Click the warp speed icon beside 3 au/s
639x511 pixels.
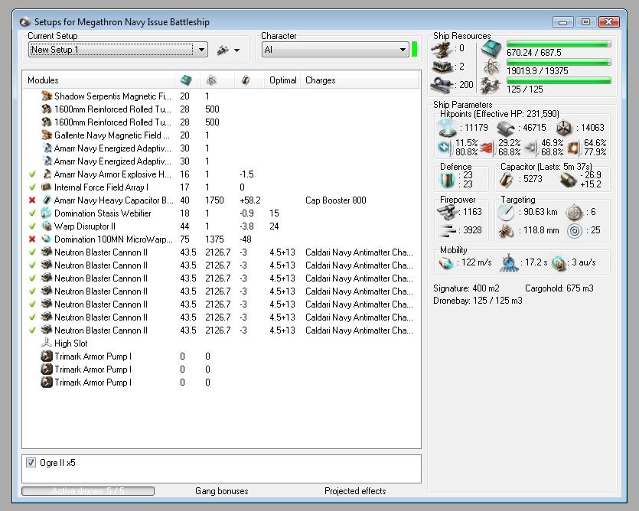click(559, 262)
